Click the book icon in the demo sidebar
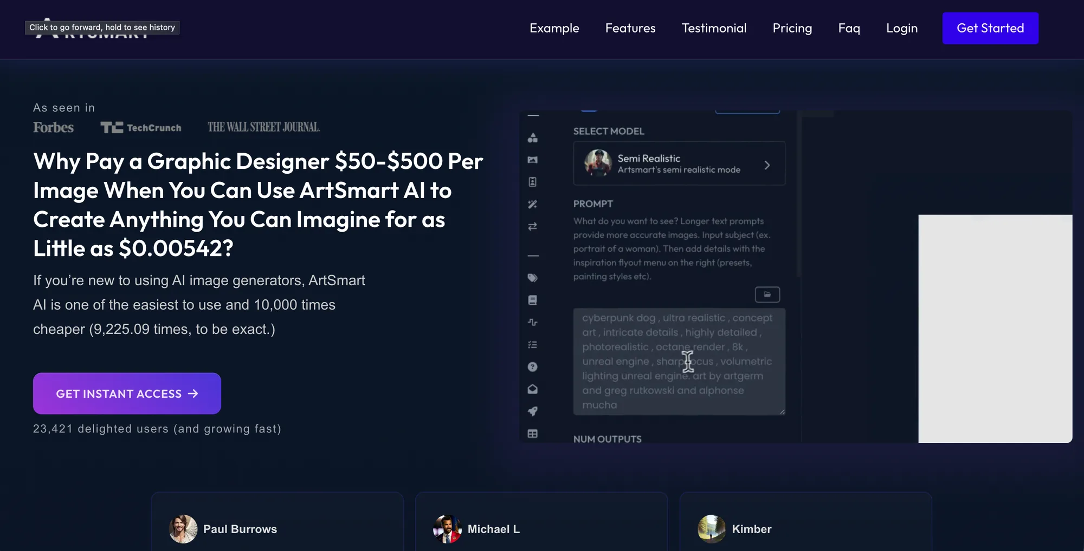 [x=533, y=300]
